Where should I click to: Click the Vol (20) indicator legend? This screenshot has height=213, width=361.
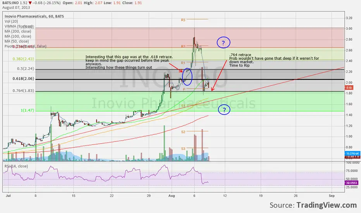[x=11, y=21]
